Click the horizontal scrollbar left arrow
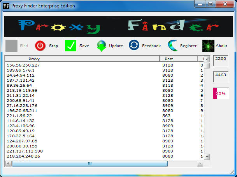Screen dimensions: 237x177 tap(8, 163)
